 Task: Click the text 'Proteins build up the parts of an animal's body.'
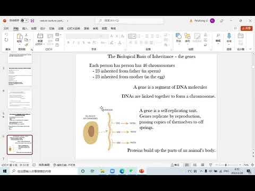171,150
